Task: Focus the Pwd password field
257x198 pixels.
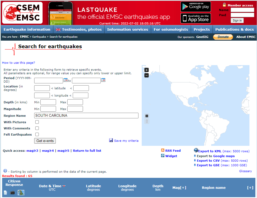Action: click(x=242, y=15)
